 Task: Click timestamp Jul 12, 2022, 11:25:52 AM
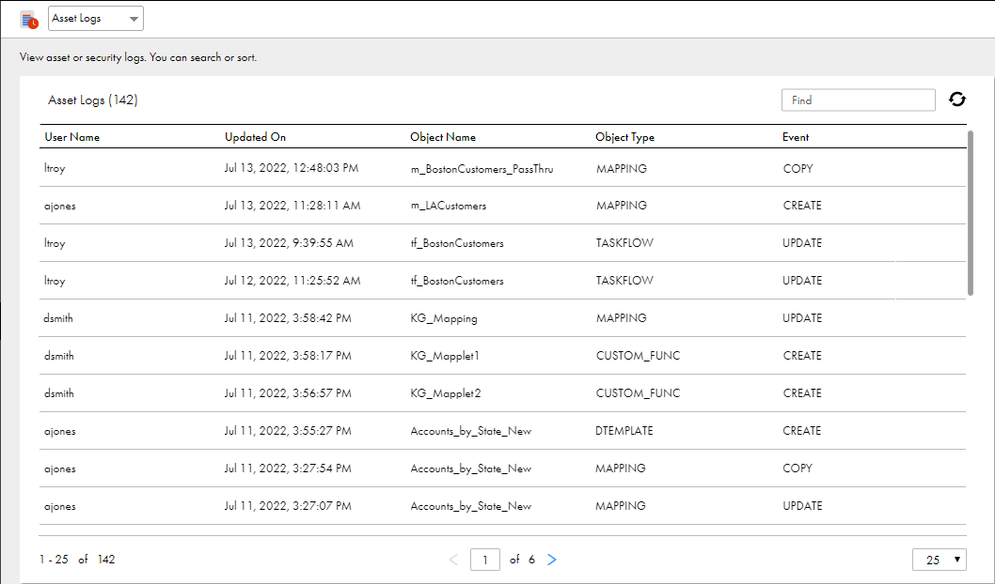click(292, 280)
